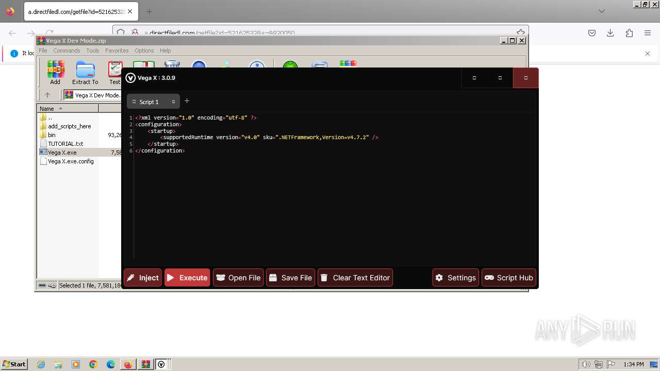The height and width of the screenshot is (371, 660).
Task: Click the Windows Start button
Action: click(14, 364)
